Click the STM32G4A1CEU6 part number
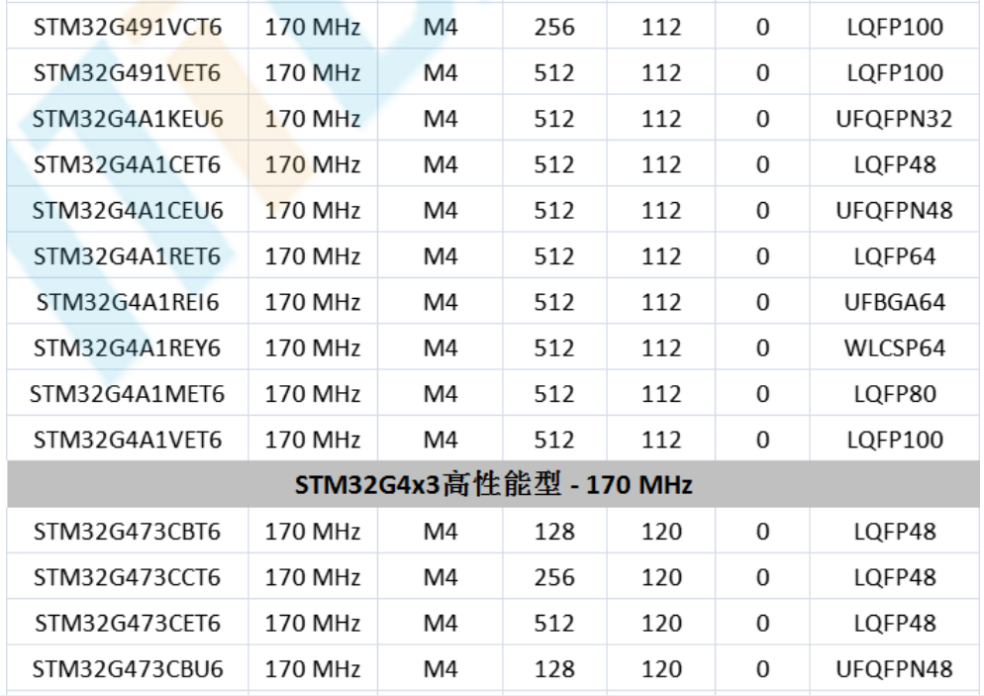The image size is (984, 696). [127, 211]
